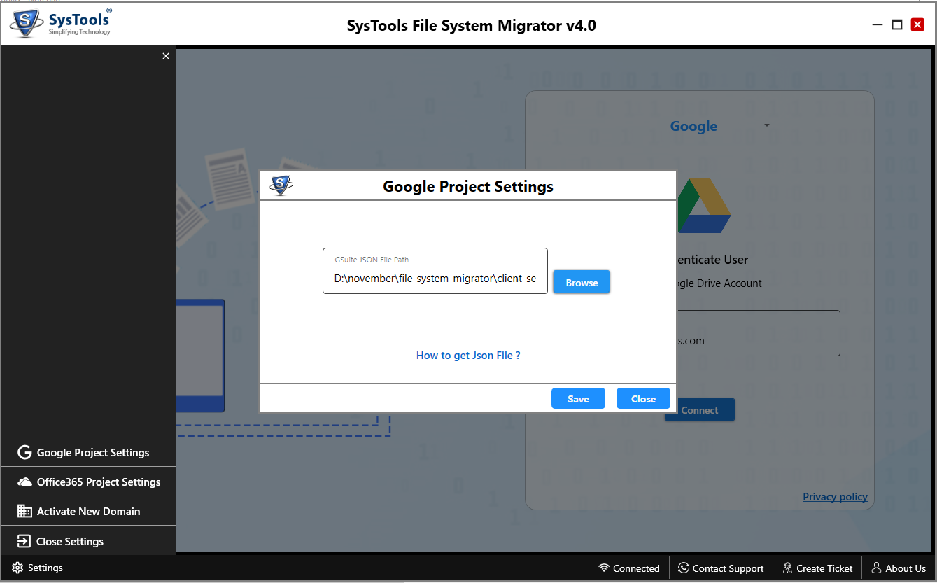
Task: Open Office365 Project Settings
Action: click(89, 482)
